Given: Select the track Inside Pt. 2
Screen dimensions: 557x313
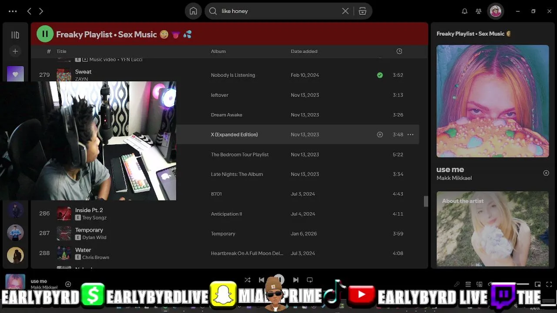Looking at the screenshot, I should [x=89, y=210].
